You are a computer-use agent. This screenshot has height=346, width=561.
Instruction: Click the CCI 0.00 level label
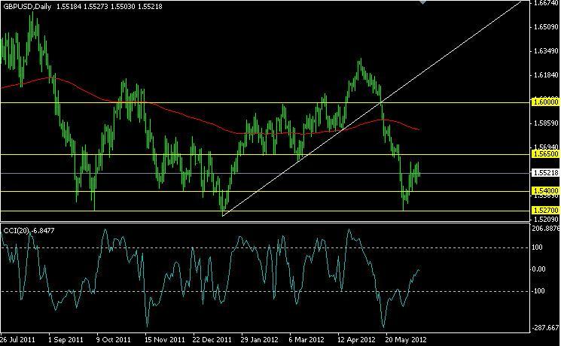(539, 269)
